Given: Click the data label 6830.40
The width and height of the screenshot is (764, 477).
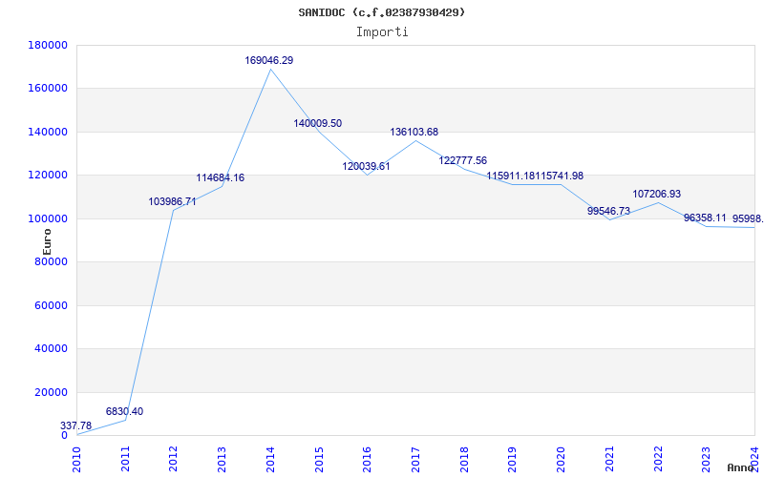Looking at the screenshot, I should click(125, 412).
